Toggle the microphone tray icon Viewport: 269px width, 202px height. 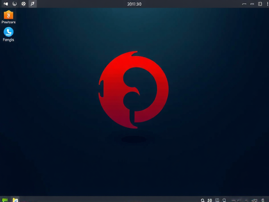click(x=224, y=200)
